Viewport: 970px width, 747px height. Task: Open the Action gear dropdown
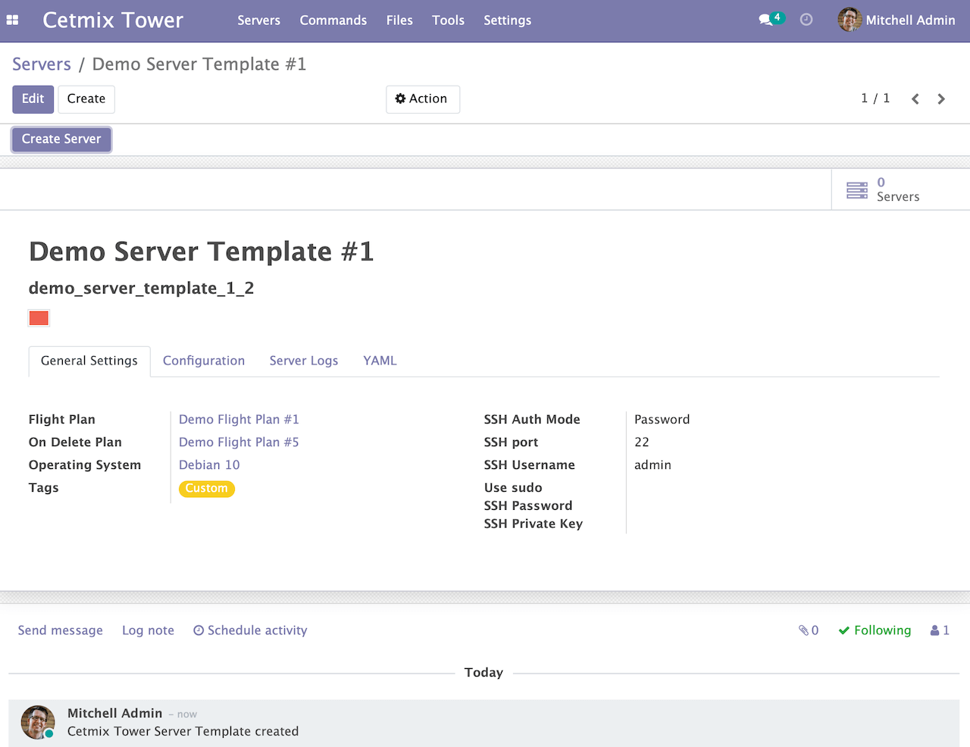pos(423,98)
